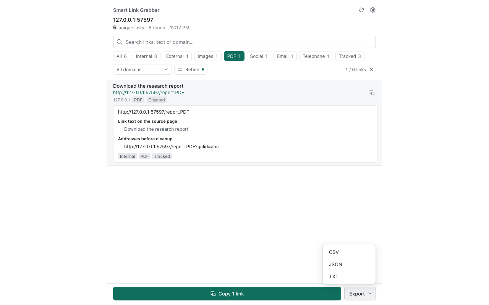Screen dimensions: 489x305
Task: Click the search magnifier icon
Action: 120,42
